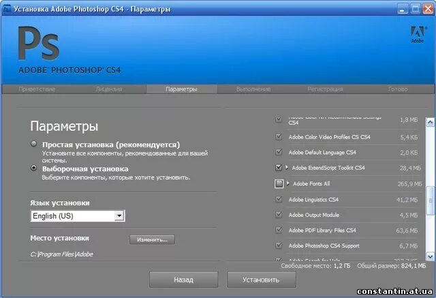Select the custom installation radio button (Выборочная установка)
This screenshot has height=298, width=436.
click(x=34, y=168)
